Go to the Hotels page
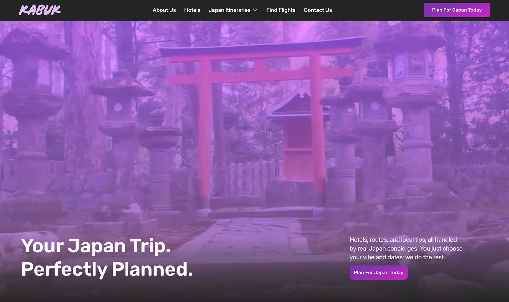 point(192,10)
